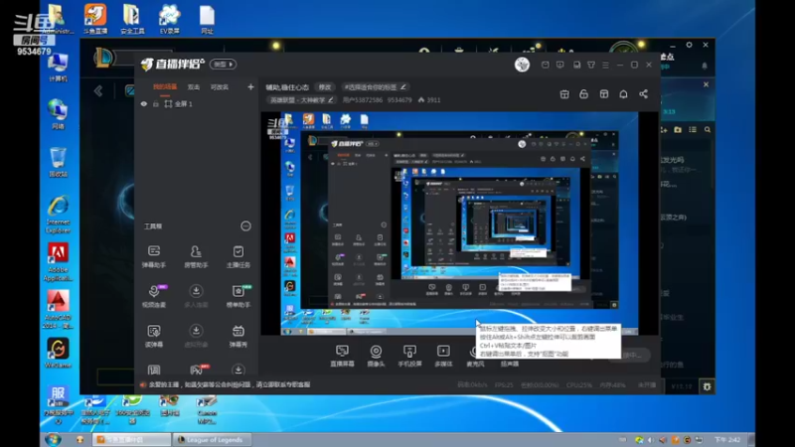The image size is (795, 447).
Task: Switch mode using pill beside 直播伴侣 logo
Action: point(224,65)
